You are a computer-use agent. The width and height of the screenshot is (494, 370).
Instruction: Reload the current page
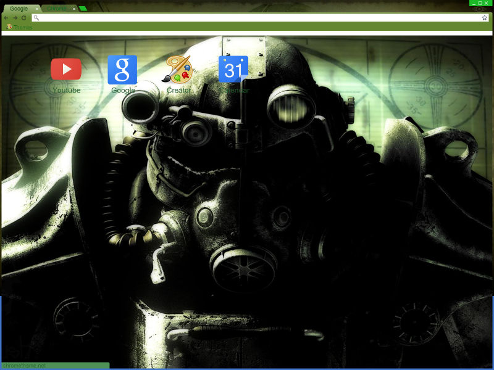click(24, 18)
